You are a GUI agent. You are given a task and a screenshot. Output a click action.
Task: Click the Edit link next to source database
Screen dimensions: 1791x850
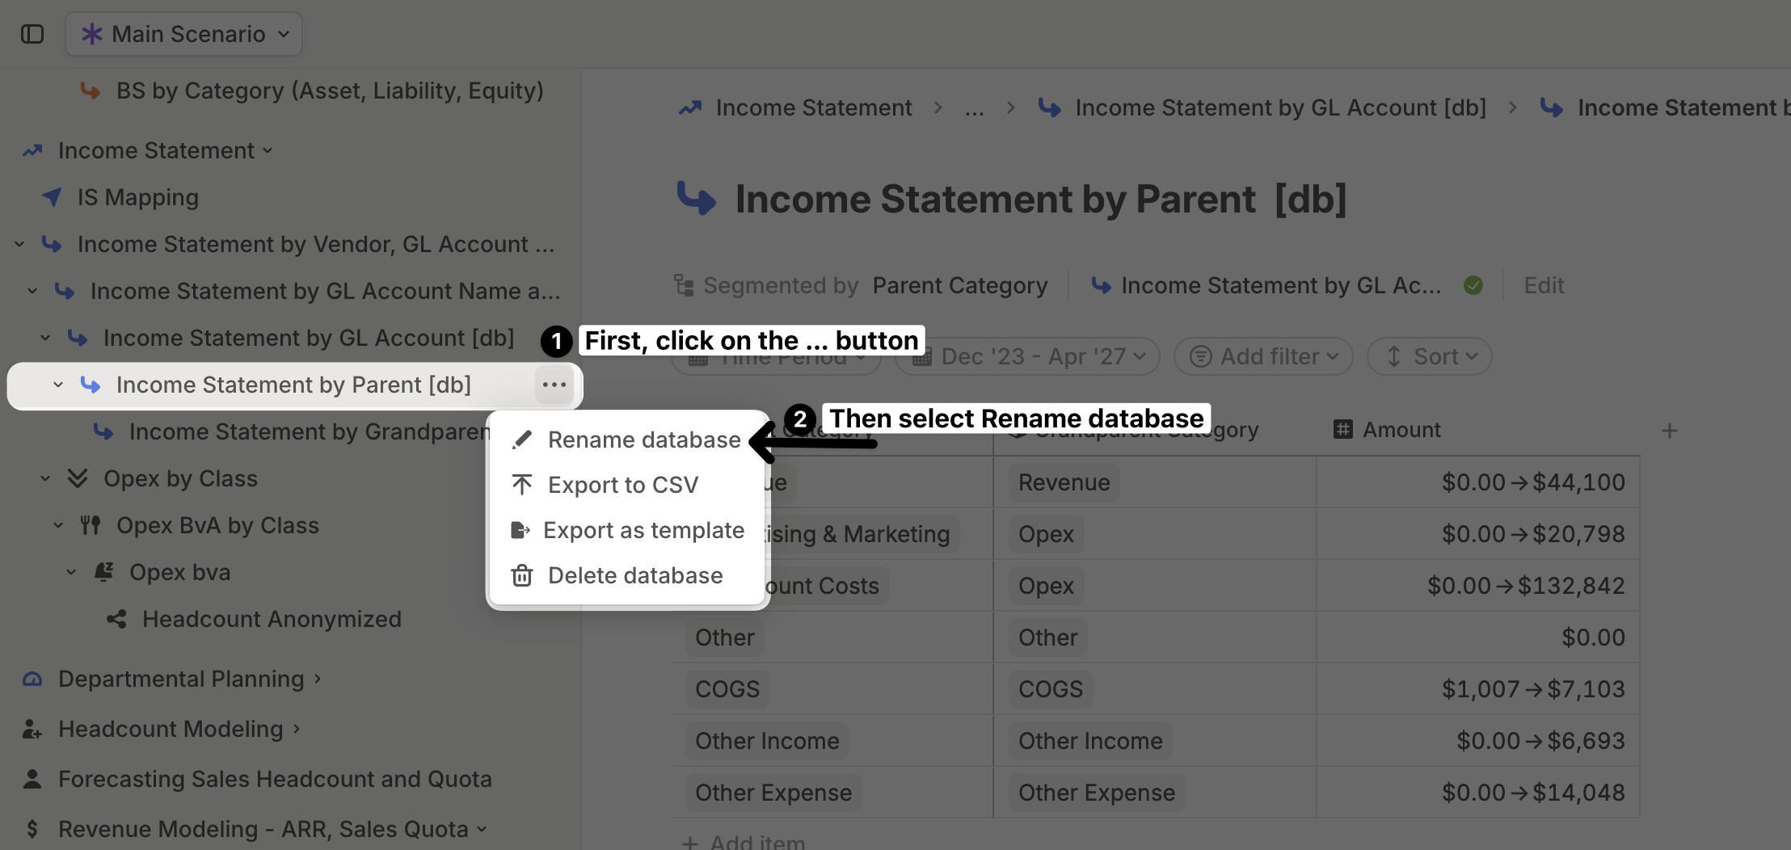[1544, 285]
